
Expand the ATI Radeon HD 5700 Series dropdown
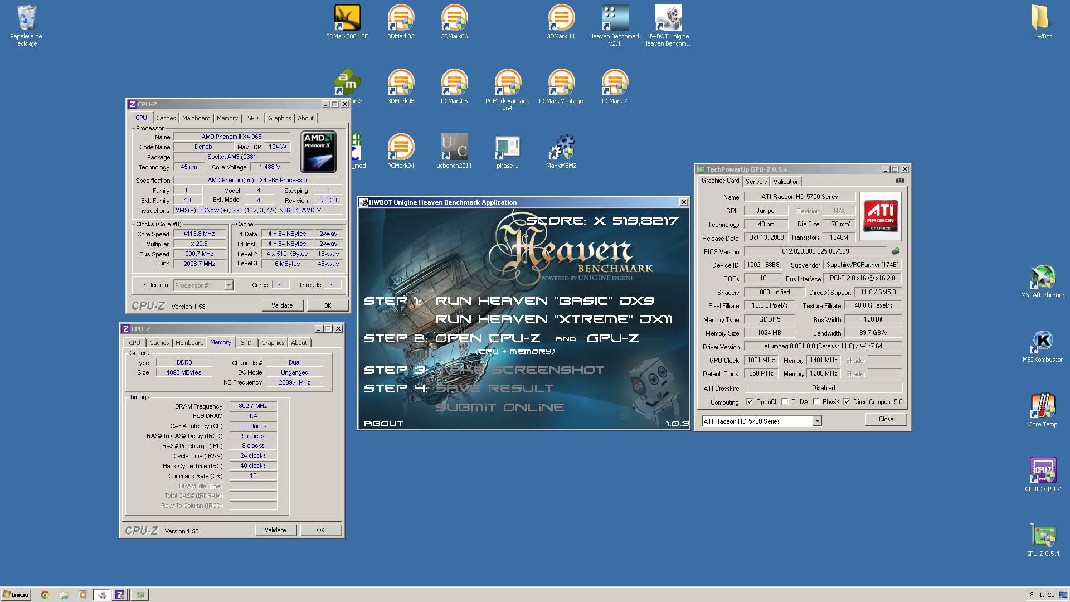pyautogui.click(x=817, y=421)
